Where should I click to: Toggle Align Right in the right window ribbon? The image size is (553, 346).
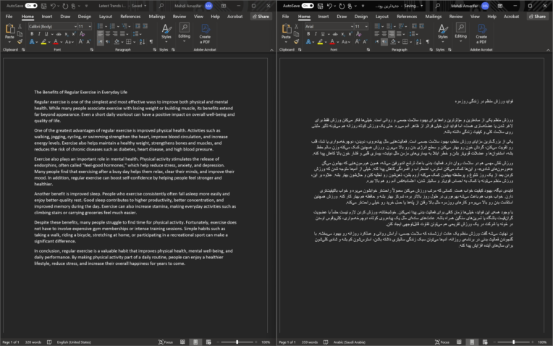tap(392, 34)
